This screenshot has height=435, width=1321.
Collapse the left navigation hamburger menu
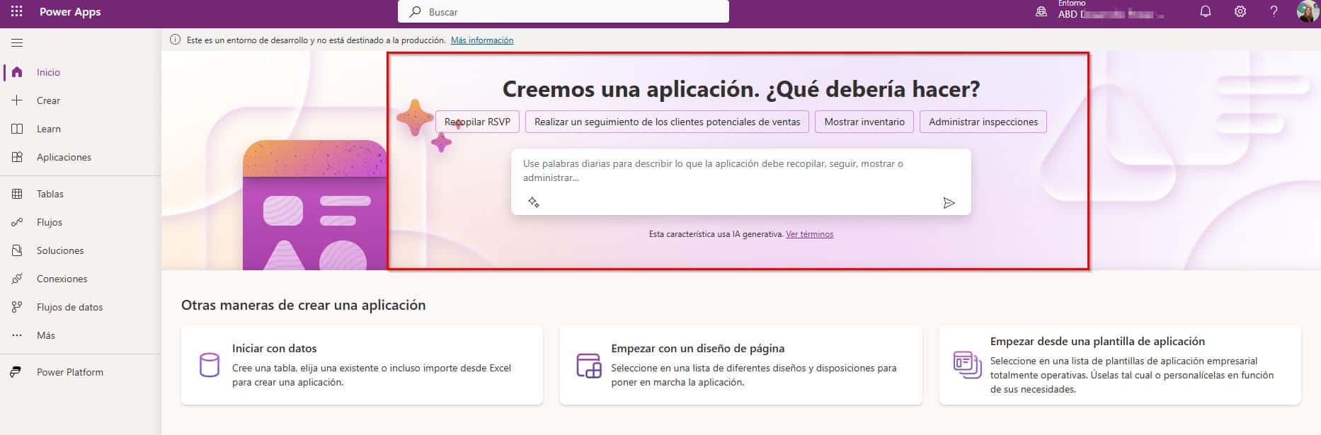tap(17, 42)
